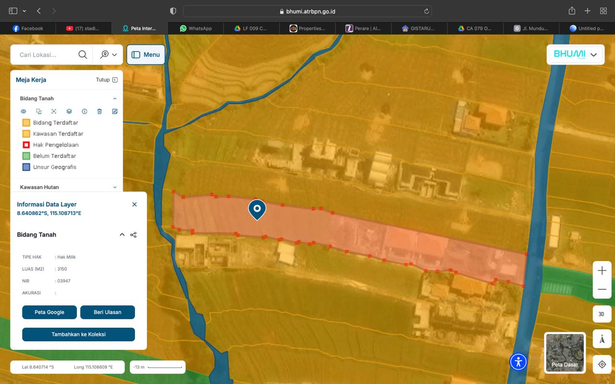Open the accessibility options button

coord(518,361)
